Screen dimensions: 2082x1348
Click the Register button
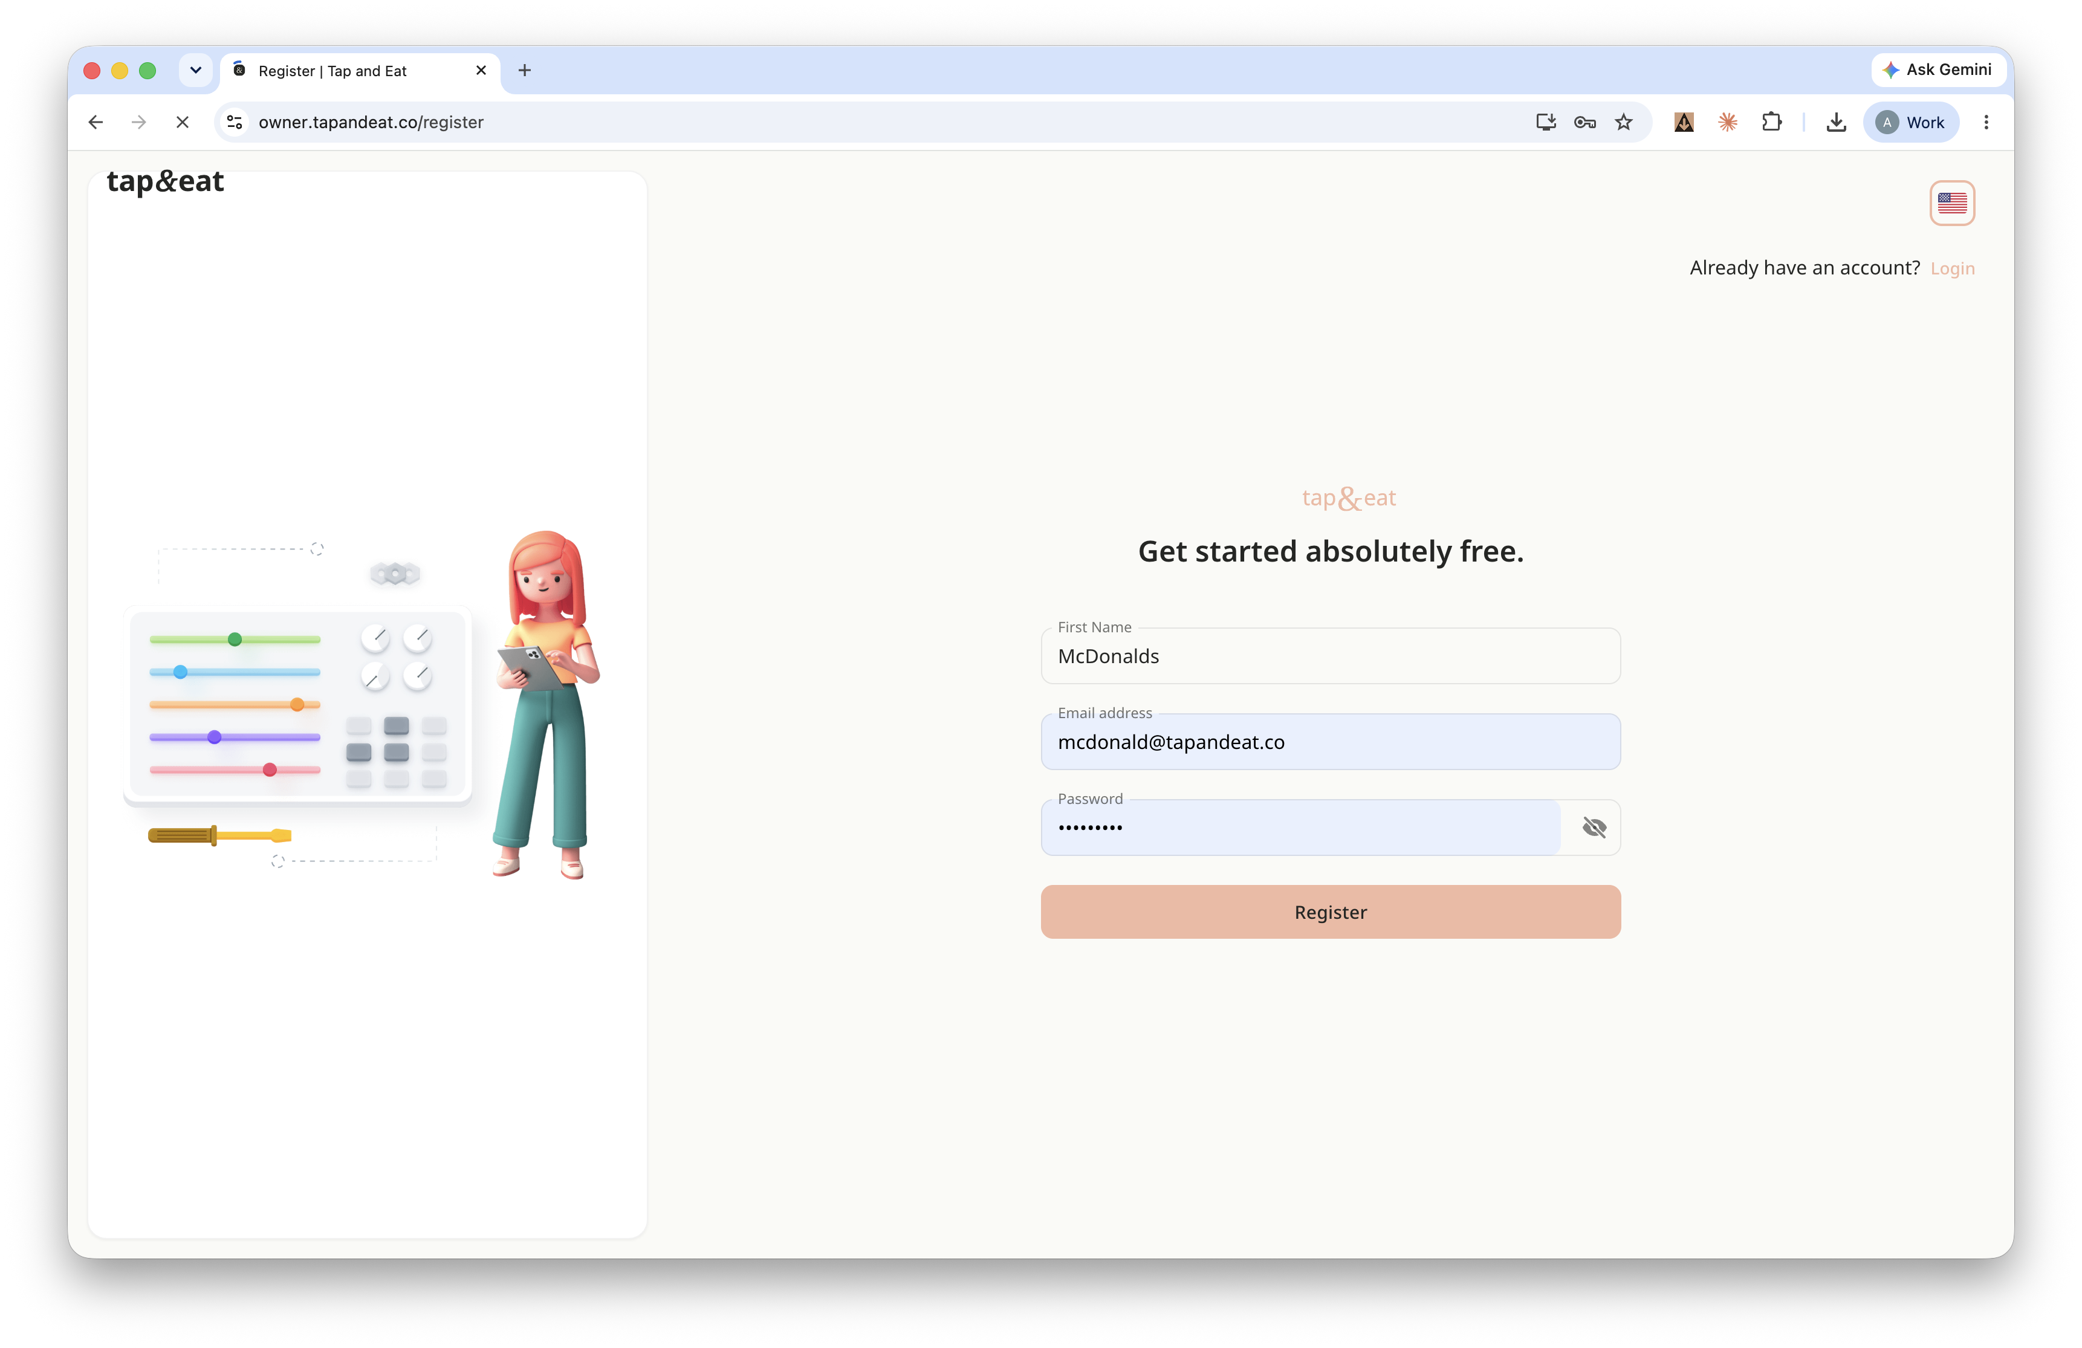pyautogui.click(x=1330, y=912)
